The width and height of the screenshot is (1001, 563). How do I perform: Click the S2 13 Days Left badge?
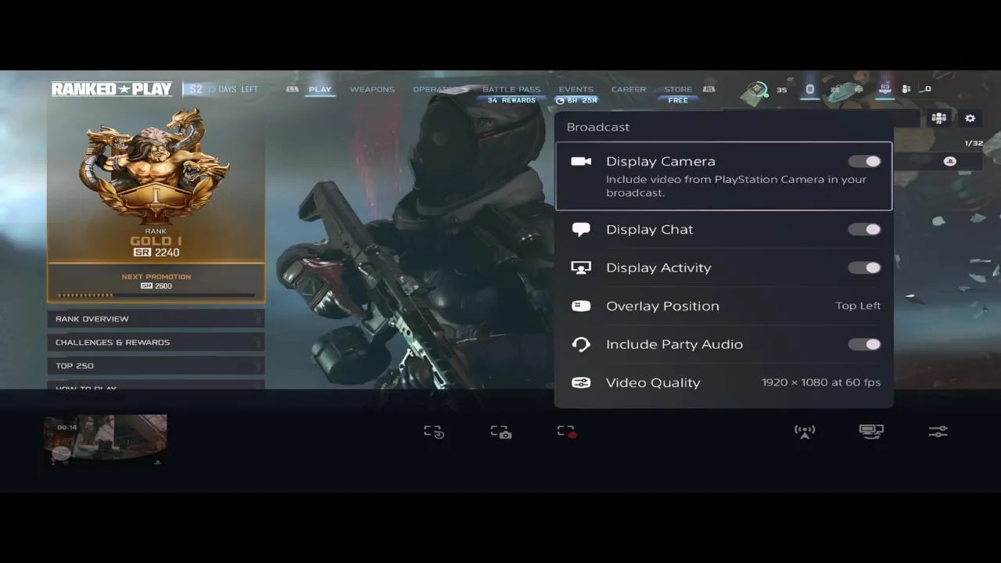pyautogui.click(x=221, y=89)
